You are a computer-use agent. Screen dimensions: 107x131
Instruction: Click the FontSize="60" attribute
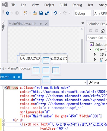pos(53,128)
